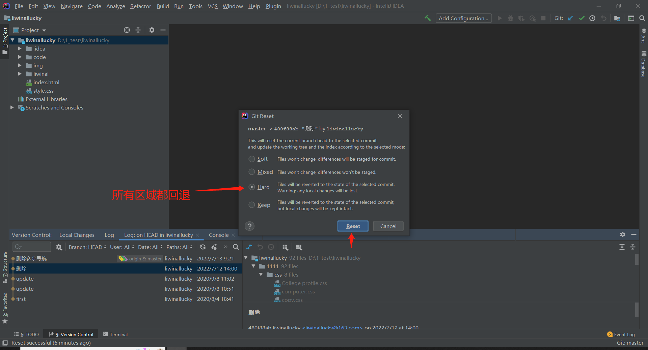The height and width of the screenshot is (350, 648).
Task: Expand the liwinal folder in the Project tree
Action: click(x=20, y=74)
